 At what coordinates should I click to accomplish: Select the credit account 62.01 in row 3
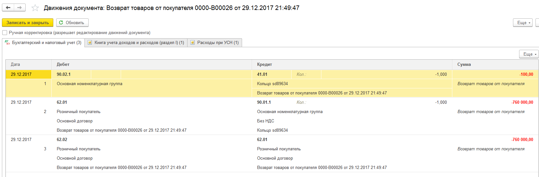[x=262, y=139]
